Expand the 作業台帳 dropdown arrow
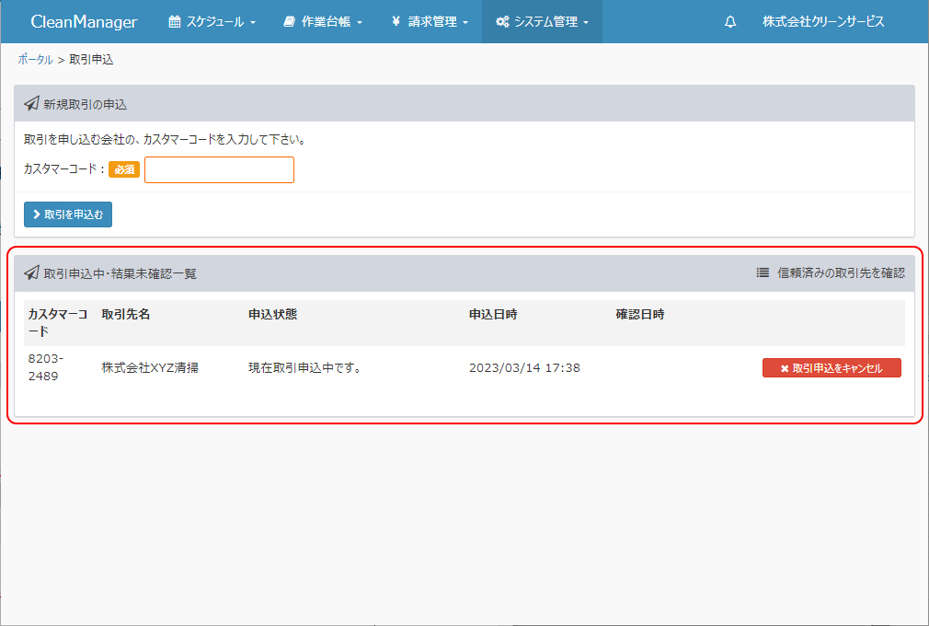929x626 pixels. point(360,23)
